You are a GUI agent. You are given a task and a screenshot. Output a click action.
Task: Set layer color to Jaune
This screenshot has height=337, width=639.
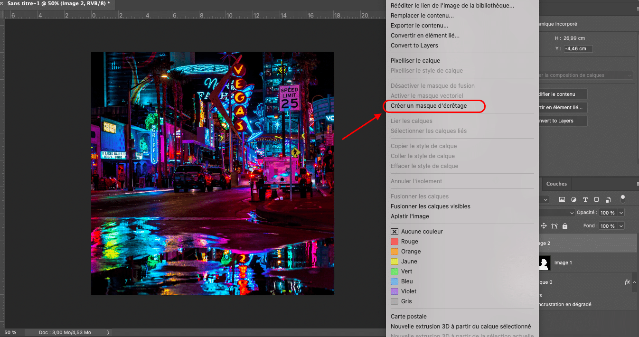[x=404, y=262]
